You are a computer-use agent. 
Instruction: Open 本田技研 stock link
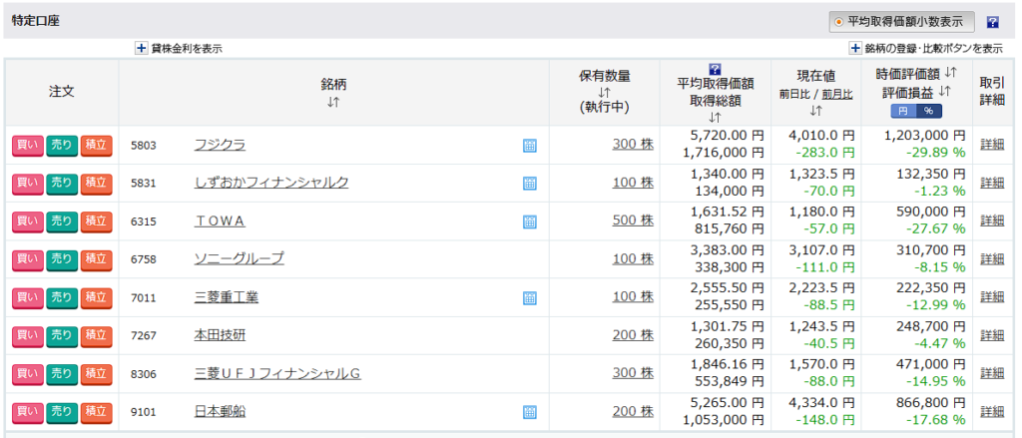[x=220, y=335]
